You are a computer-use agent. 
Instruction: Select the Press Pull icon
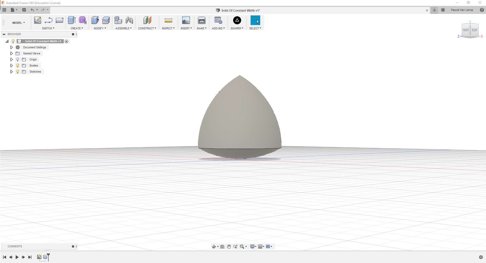pos(95,20)
